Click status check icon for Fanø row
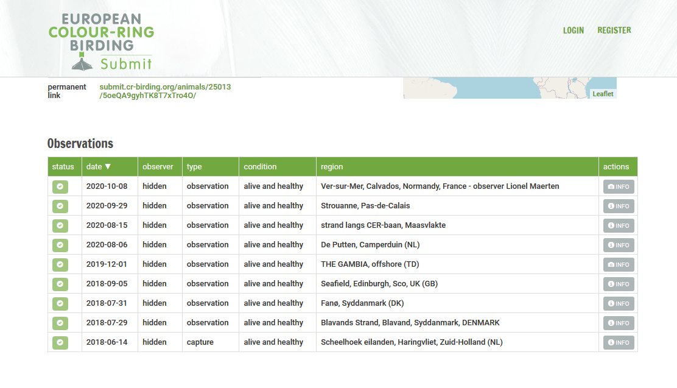This screenshot has width=677, height=388. coord(60,303)
